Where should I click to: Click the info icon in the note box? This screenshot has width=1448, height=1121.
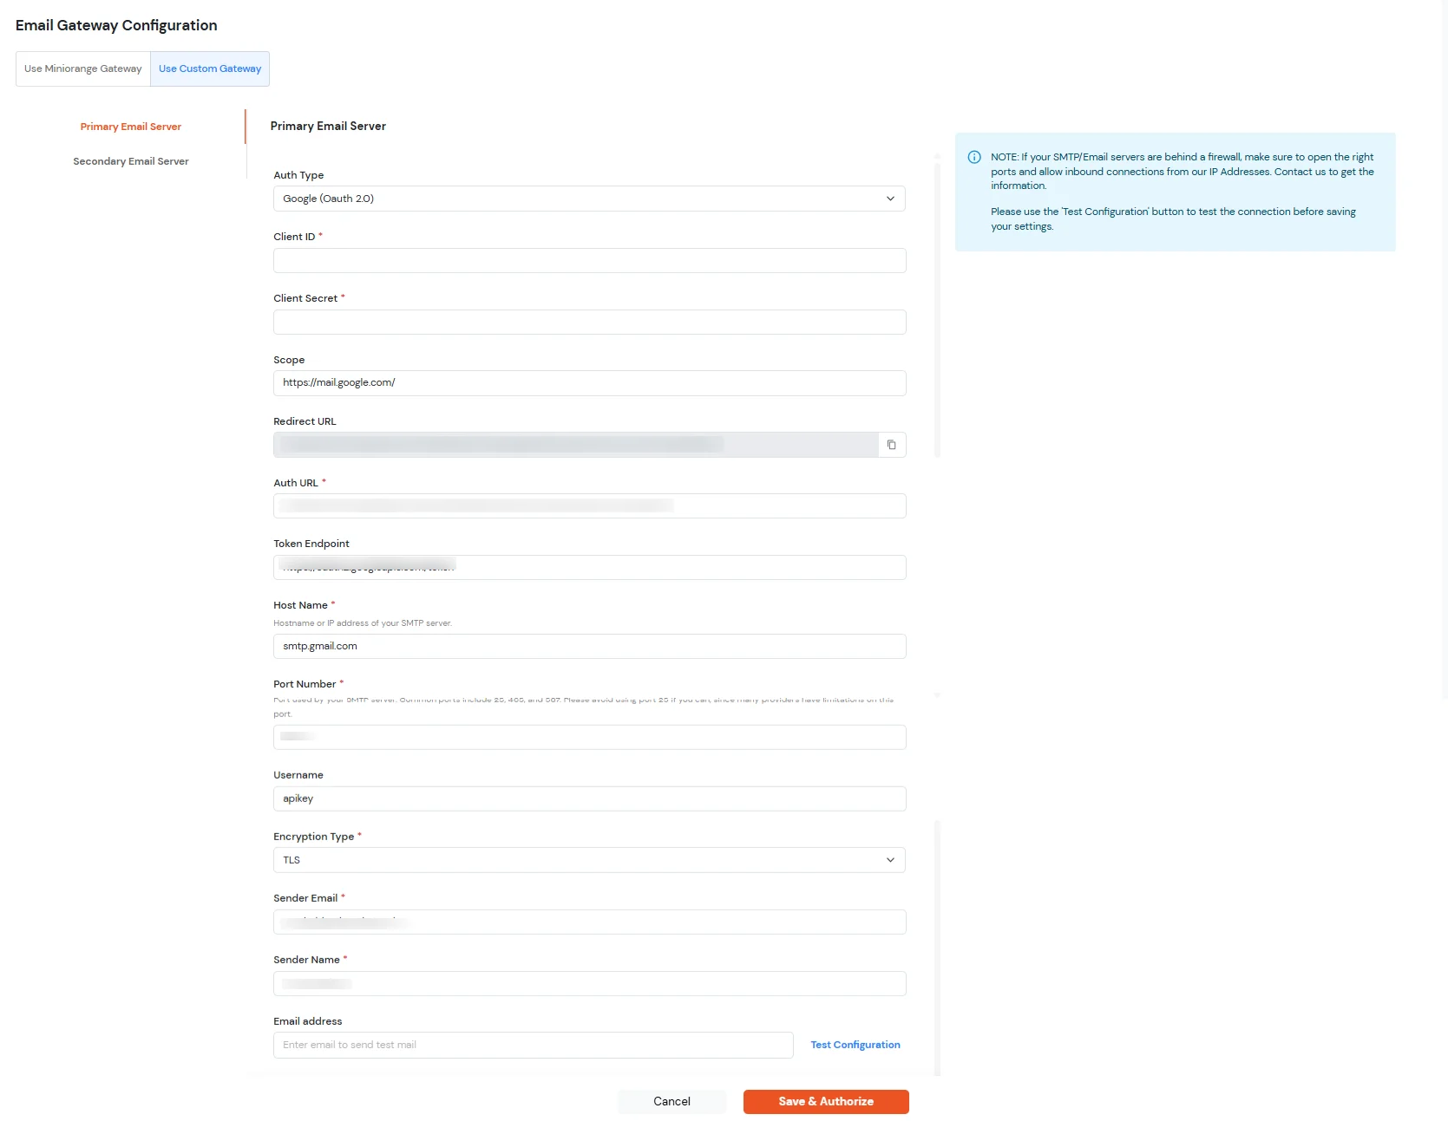click(x=974, y=157)
